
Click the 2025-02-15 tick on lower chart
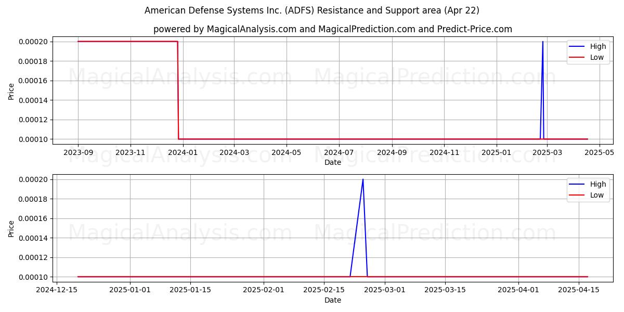324,291
